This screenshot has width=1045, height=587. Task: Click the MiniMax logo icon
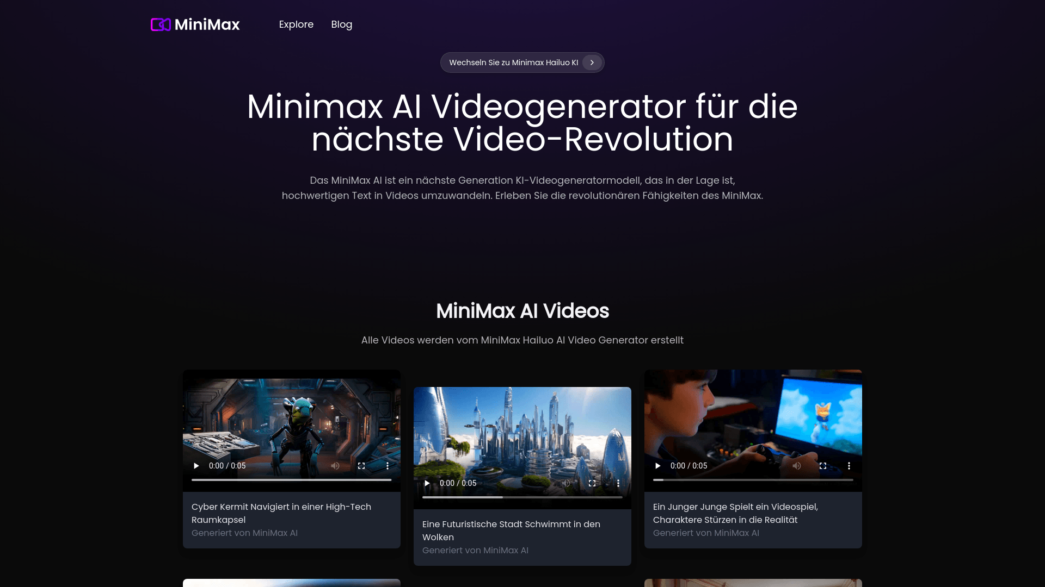[x=161, y=24]
